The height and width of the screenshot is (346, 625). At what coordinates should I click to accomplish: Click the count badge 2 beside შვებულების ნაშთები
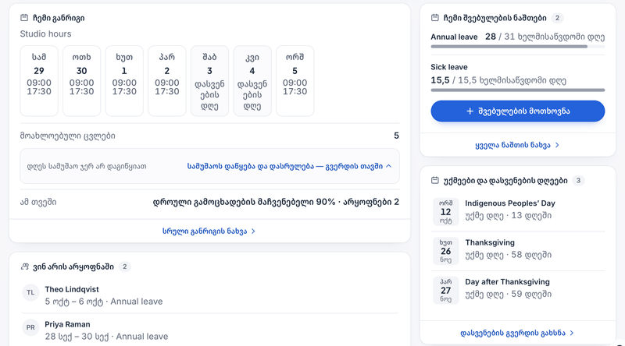coord(557,18)
